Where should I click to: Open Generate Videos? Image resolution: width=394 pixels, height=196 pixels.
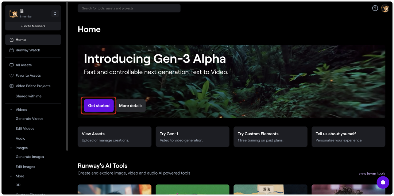click(x=30, y=119)
